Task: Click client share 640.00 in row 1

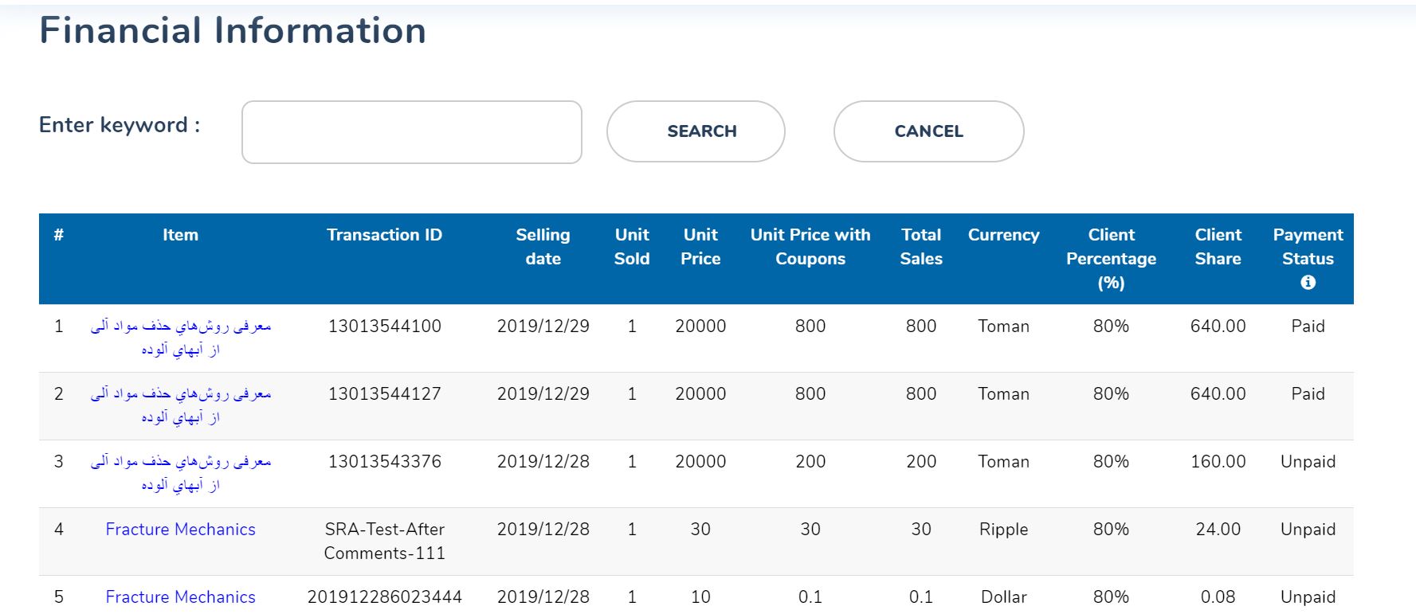Action: tap(1218, 327)
